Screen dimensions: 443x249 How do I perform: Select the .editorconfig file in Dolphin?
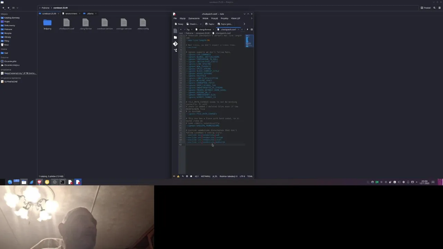(x=143, y=24)
